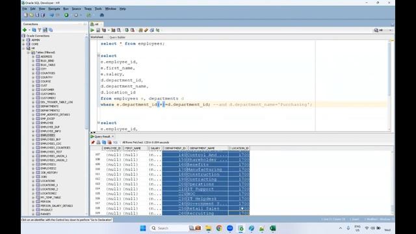
Task: Click the print icon in Query Result toolbar
Action: click(x=98, y=142)
